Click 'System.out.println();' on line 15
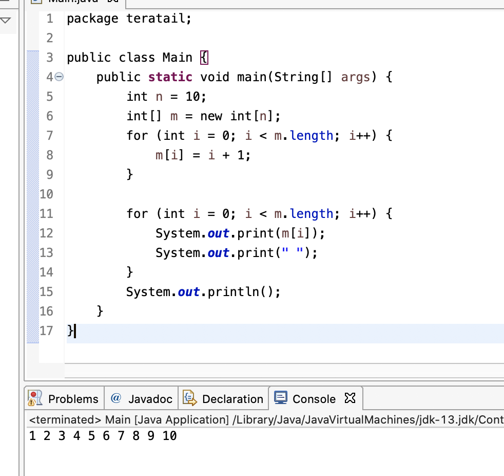Screen dimensions: 504x476 coord(203,292)
